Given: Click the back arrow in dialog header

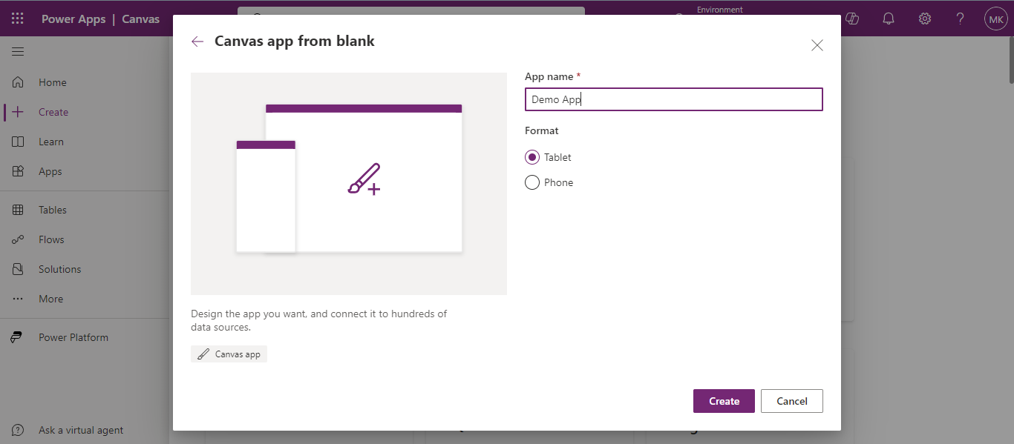Looking at the screenshot, I should 197,42.
